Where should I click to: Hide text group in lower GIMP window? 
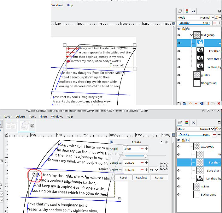coord(179,146)
